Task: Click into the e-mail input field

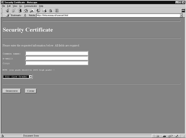Action: point(57,58)
